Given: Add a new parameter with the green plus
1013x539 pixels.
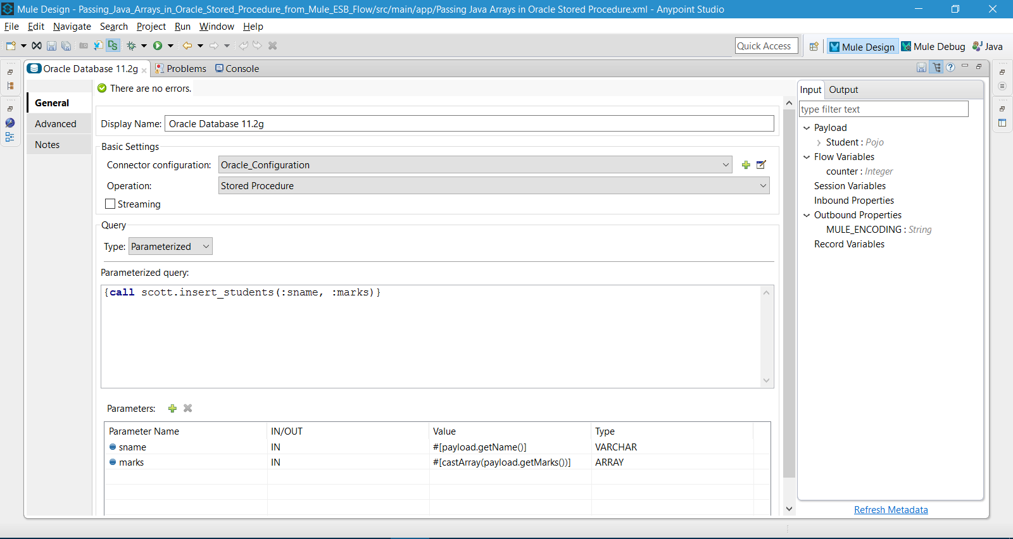Looking at the screenshot, I should coord(172,409).
